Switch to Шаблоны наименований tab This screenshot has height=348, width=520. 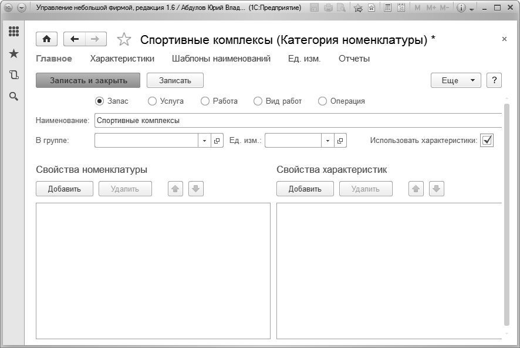coord(221,59)
